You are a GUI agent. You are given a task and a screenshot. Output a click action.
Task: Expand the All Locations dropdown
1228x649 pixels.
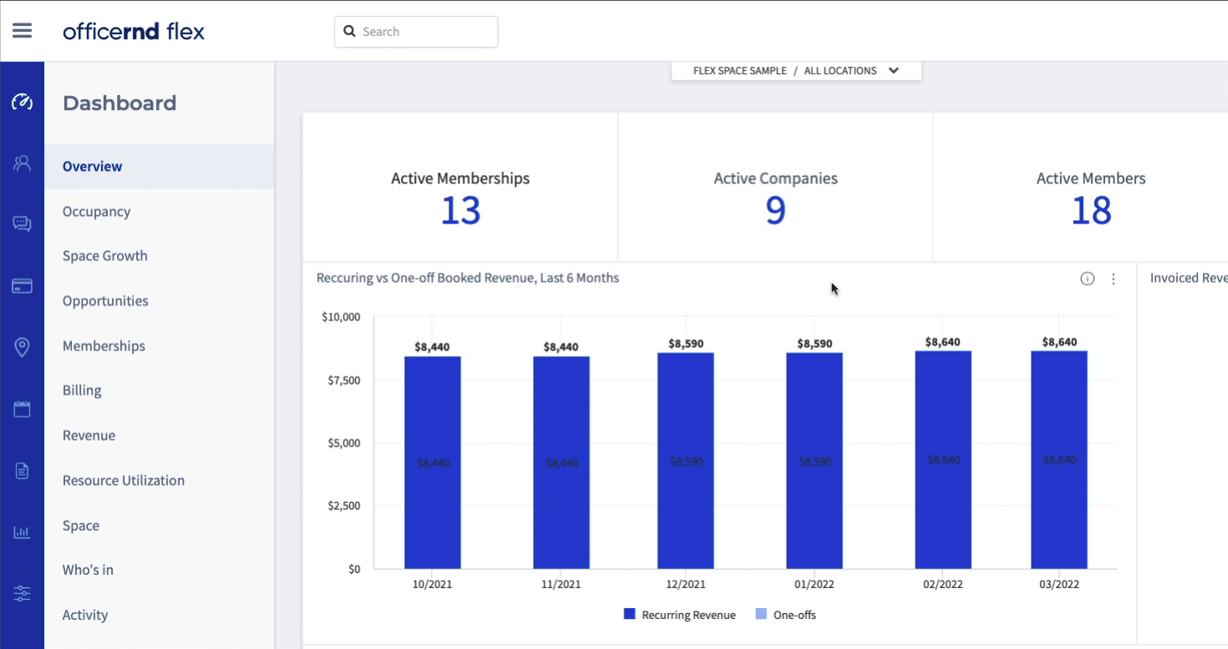pos(796,71)
